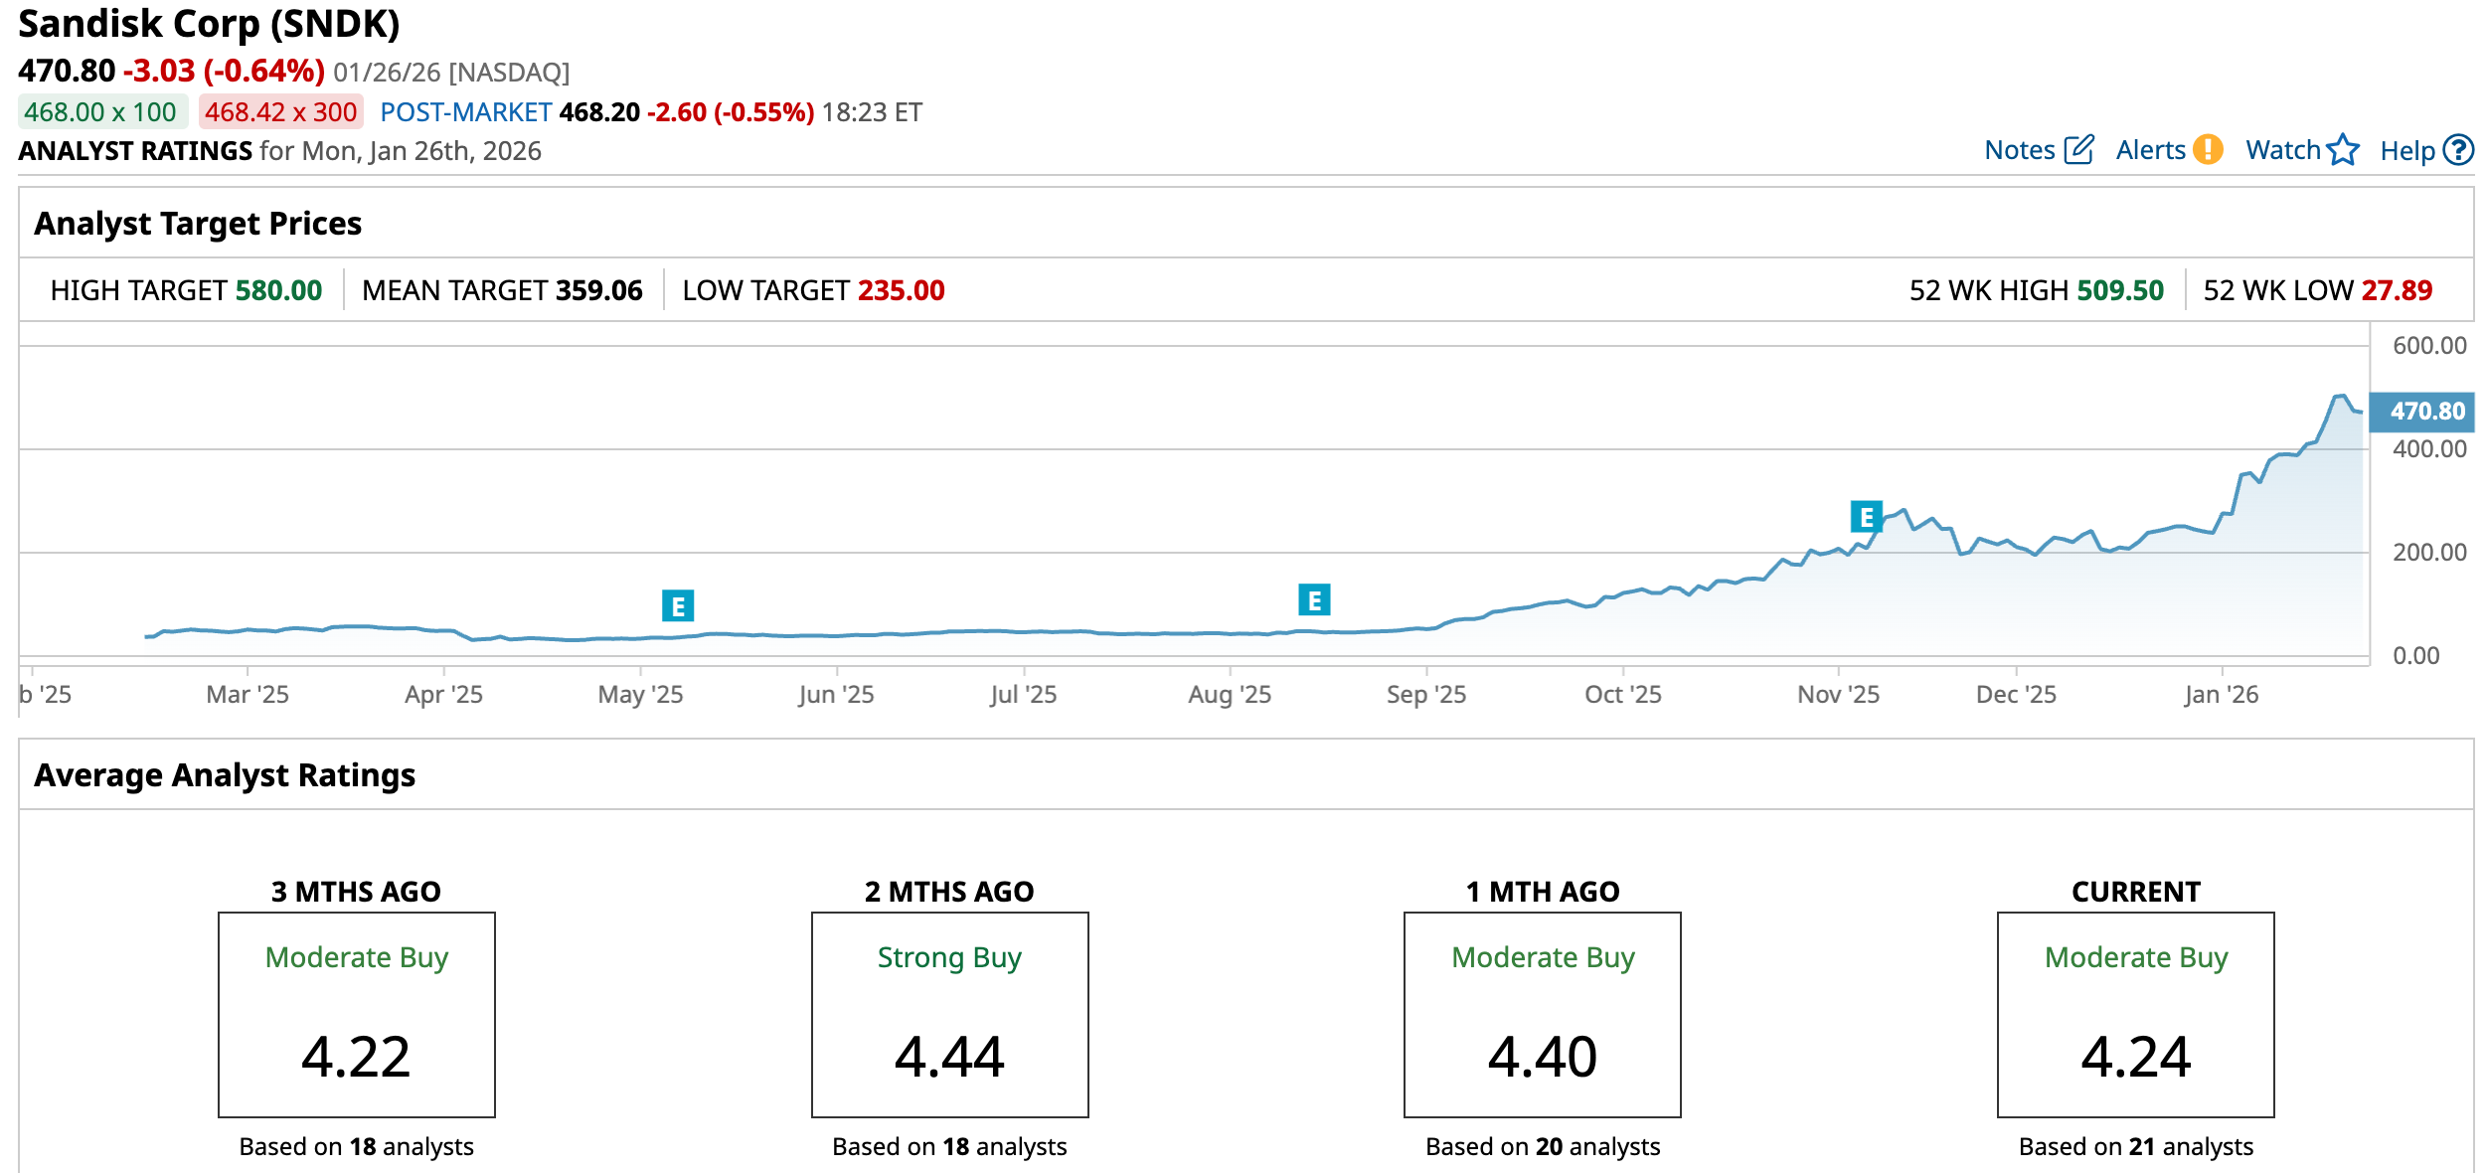Click the Notes pencil edit icon
Image resolution: width=2487 pixels, height=1173 pixels.
(x=2078, y=150)
